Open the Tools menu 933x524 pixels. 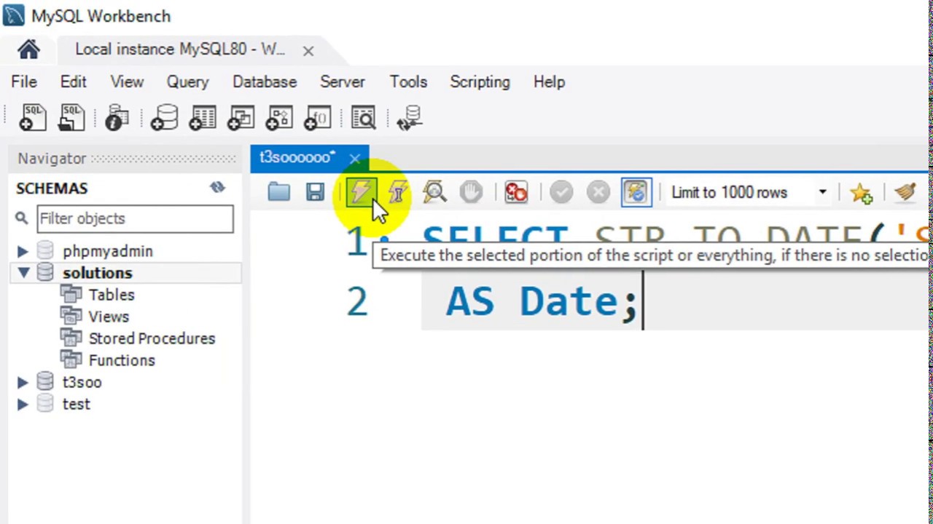408,82
